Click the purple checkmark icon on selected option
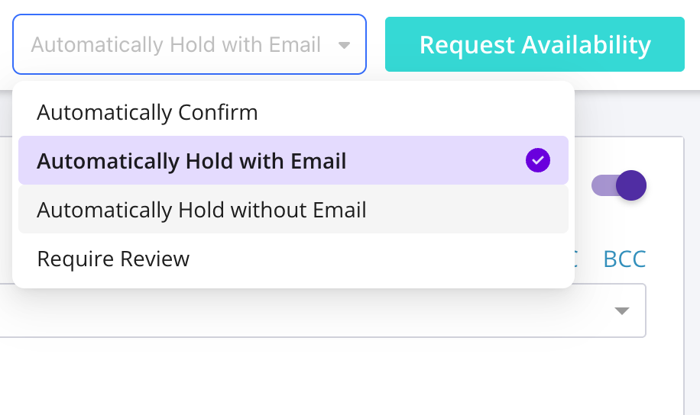The width and height of the screenshot is (700, 415). [x=538, y=160]
